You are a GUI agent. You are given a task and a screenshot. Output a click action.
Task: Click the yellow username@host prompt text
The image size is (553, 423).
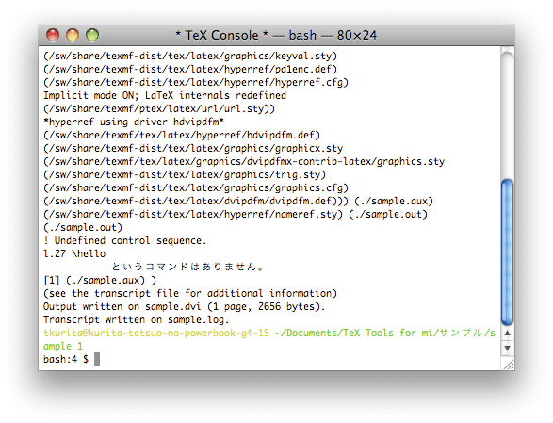(x=156, y=334)
